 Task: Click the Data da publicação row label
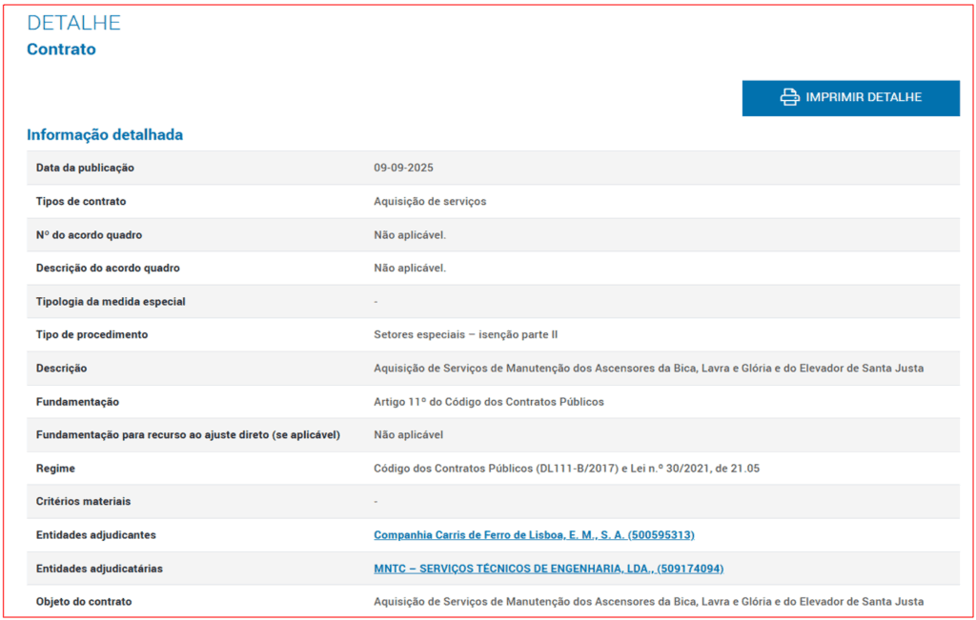(x=85, y=168)
